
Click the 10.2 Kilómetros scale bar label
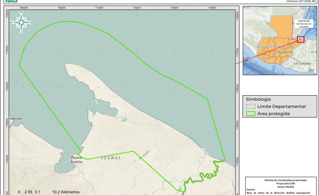pos(66,192)
